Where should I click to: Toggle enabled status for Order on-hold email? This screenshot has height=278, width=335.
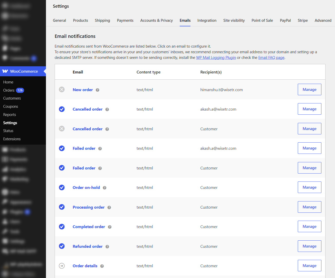click(62, 187)
